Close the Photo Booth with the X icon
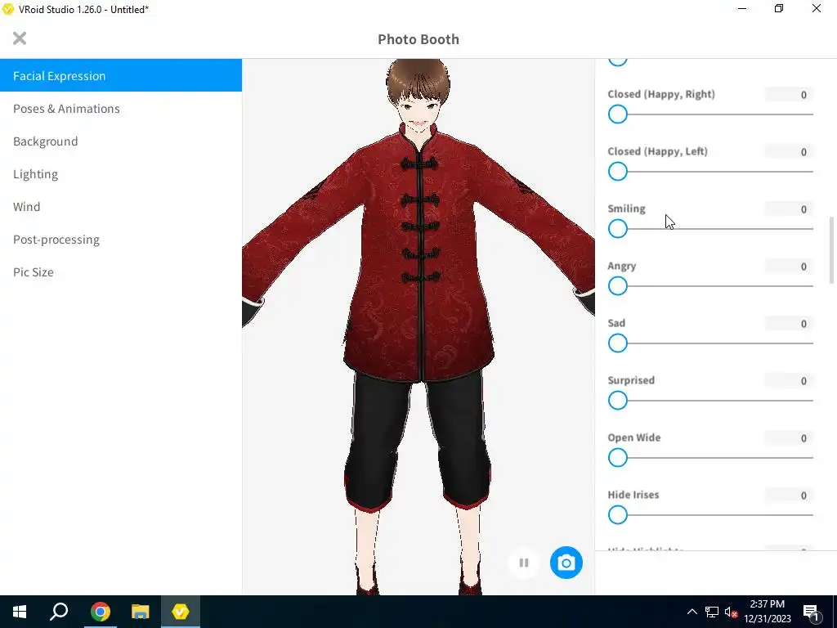837x628 pixels. point(20,38)
